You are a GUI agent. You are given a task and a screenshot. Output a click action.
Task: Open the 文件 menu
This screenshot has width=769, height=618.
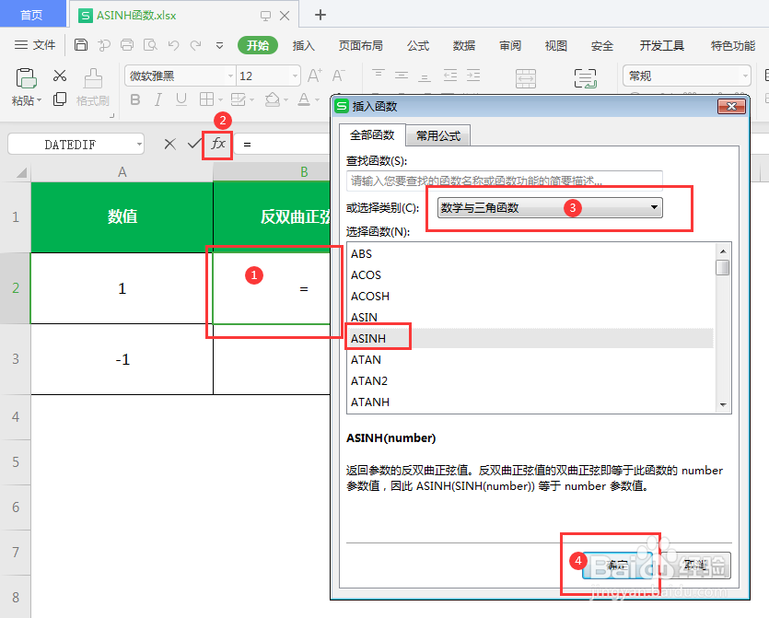(34, 45)
